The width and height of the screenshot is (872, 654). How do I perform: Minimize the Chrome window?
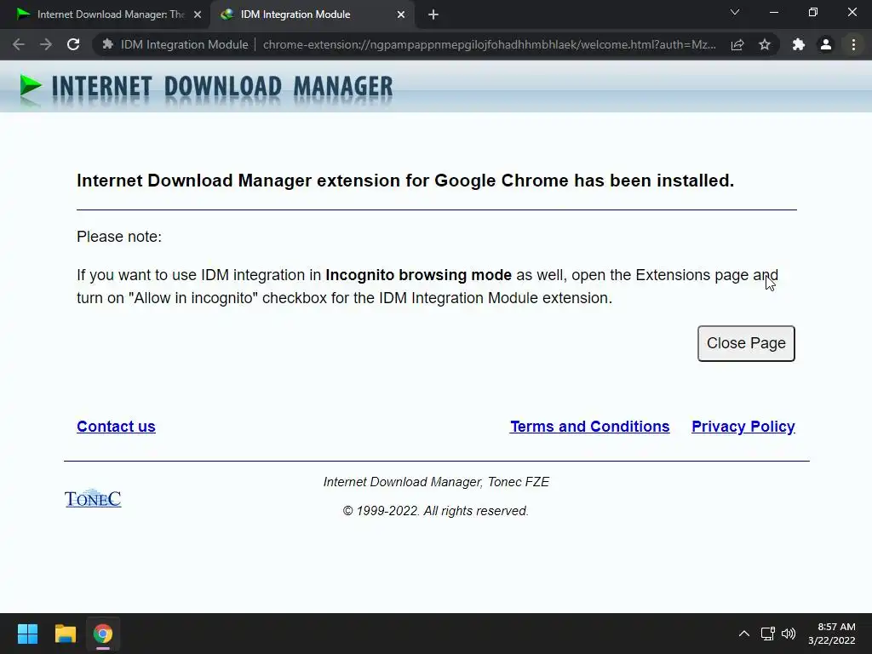(x=773, y=12)
